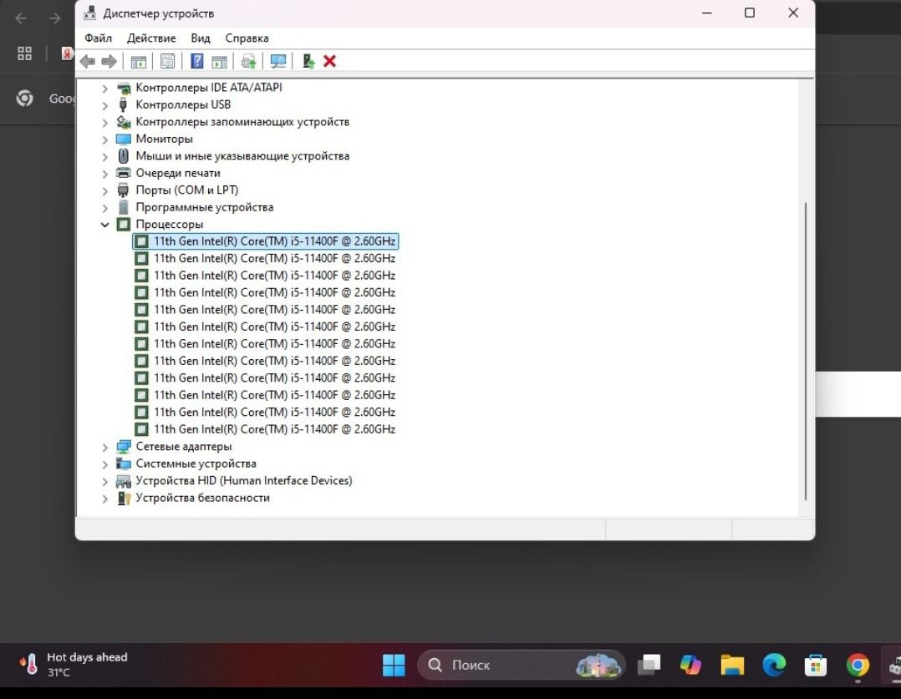Click the icon beside Программные устройства

click(123, 207)
